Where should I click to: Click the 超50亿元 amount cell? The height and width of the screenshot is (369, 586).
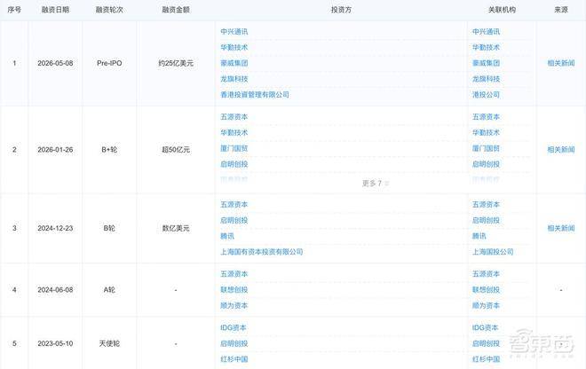coord(176,150)
